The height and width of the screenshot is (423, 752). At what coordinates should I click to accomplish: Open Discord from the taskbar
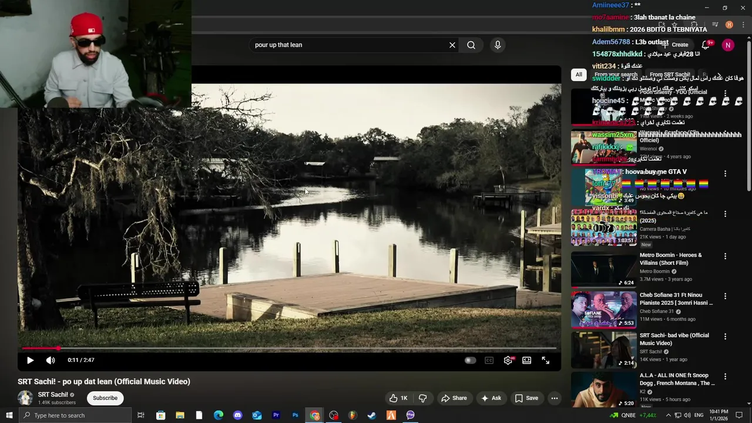tap(237, 415)
